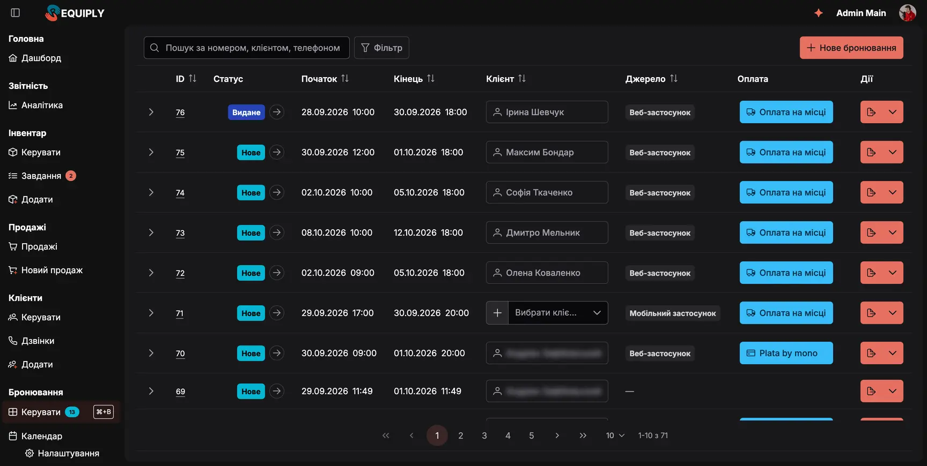Screen dimensions: 927x466
Task: Open actions dropdown for booking 72
Action: 893,273
